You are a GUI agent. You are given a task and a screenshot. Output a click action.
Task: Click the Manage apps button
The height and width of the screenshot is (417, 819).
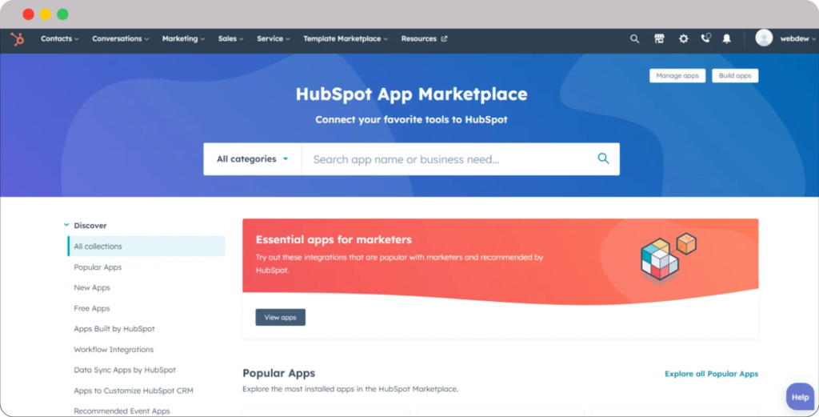click(x=677, y=76)
